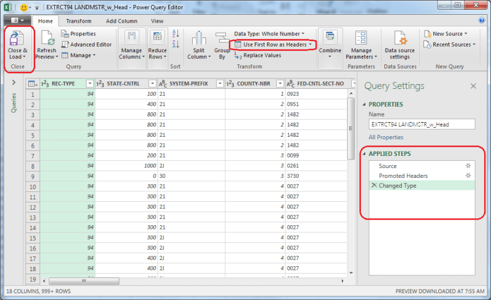491x300 pixels.
Task: Select row number 8
Action: coord(33,166)
